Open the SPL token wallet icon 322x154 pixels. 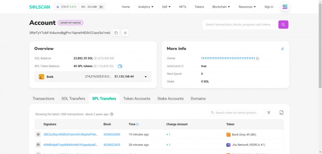coord(120,66)
